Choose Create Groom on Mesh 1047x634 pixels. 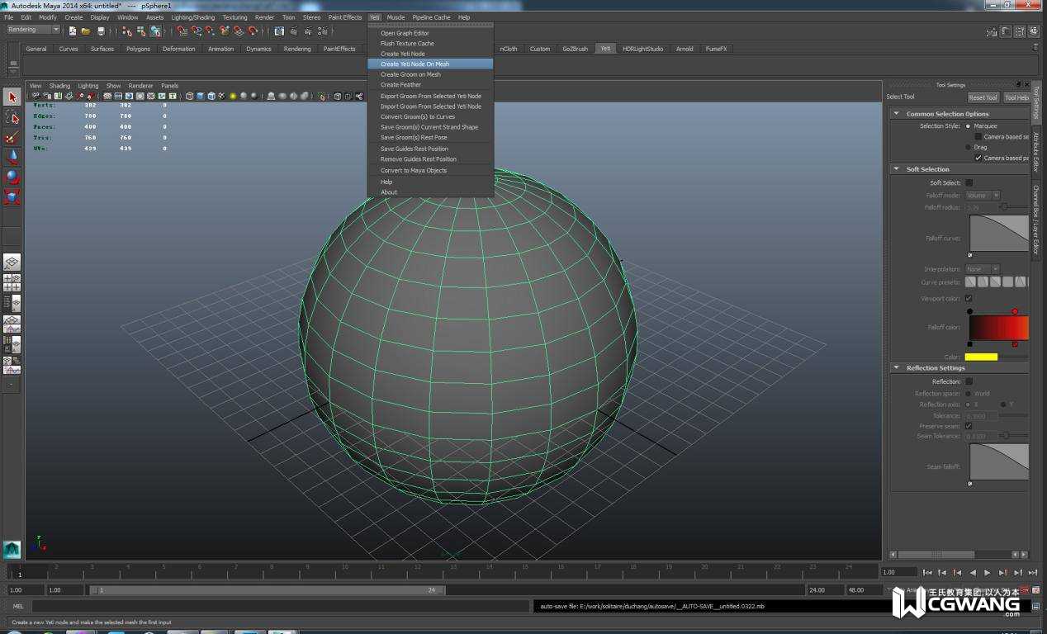(410, 74)
